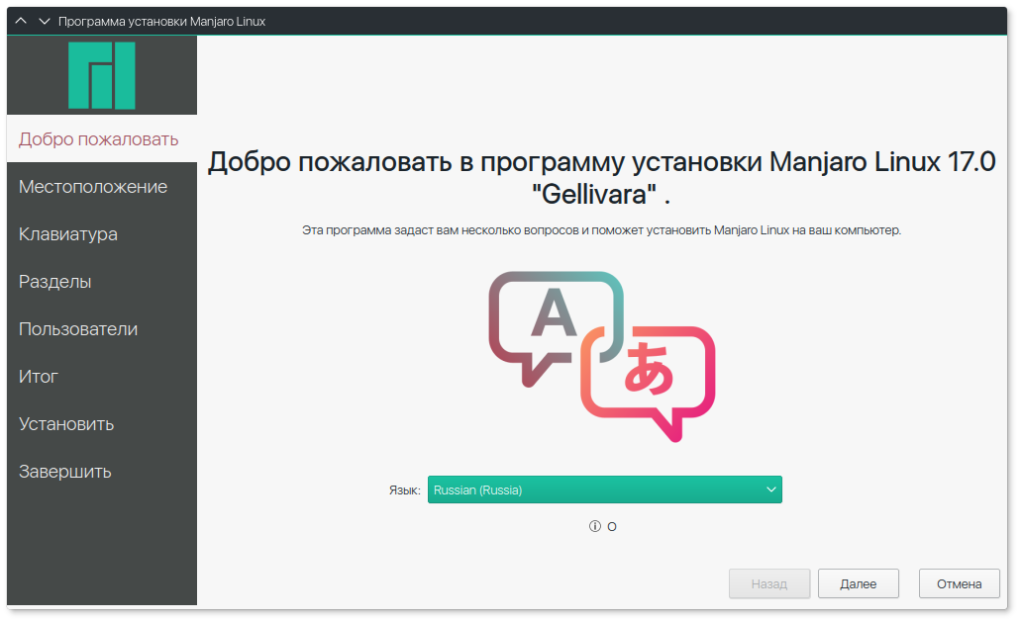Go to the Установить step in the sidebar

pyautogui.click(x=66, y=424)
